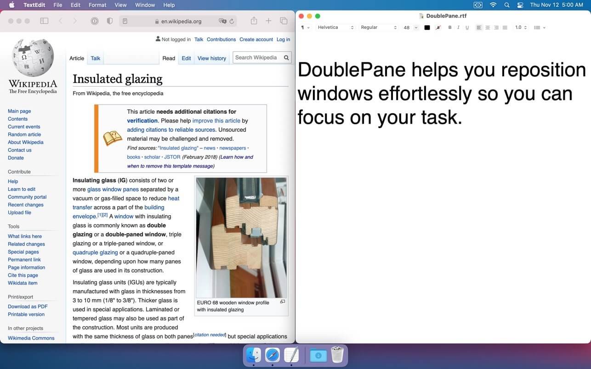Screen dimensions: 591x369
Task: Open Trash in the Dock
Action: point(337,355)
